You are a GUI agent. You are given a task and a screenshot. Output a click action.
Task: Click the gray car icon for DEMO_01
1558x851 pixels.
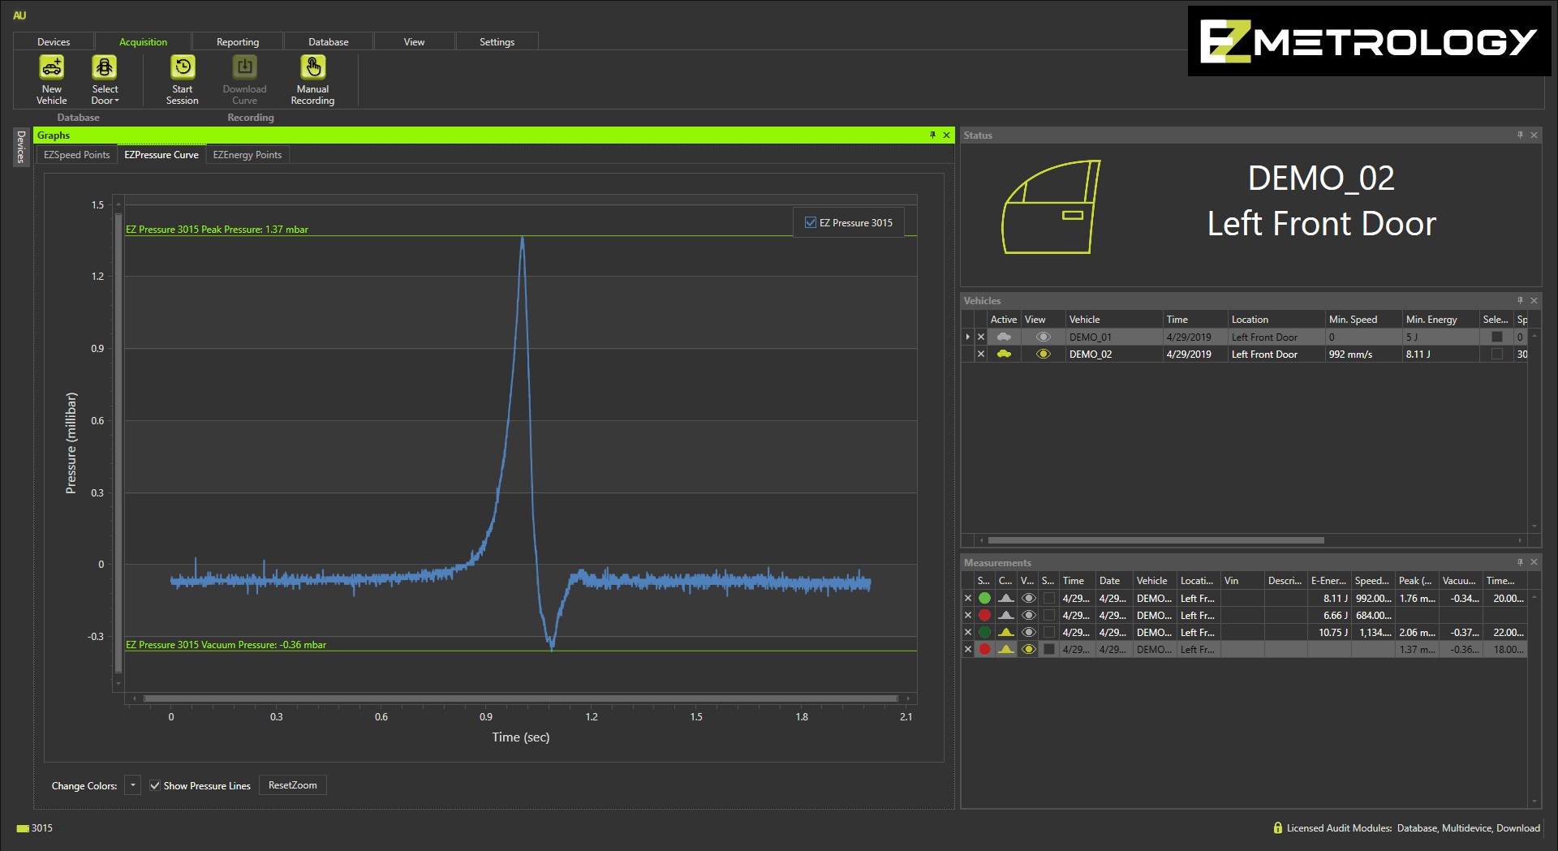(x=1004, y=337)
